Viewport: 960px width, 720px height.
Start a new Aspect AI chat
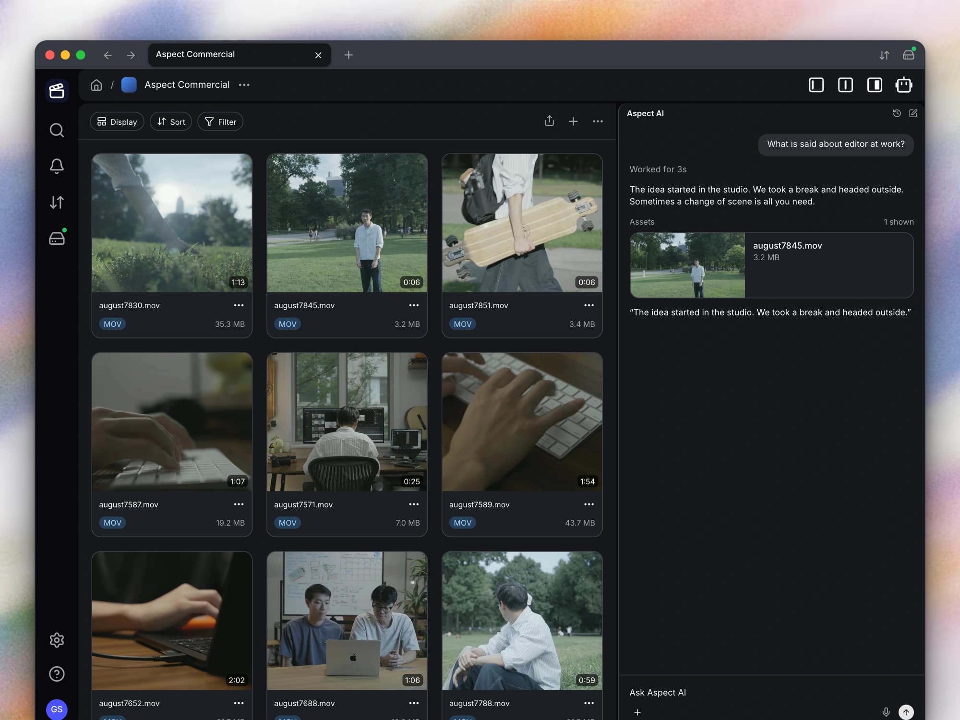point(913,113)
